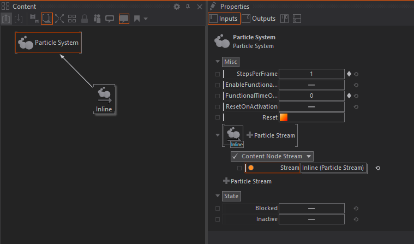The image size is (414, 244).
Task: Click the zoom-to-fit icon in Content toolbar
Action: coord(59,19)
